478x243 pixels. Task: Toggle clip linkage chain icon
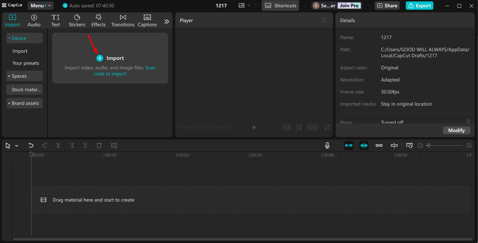tap(379, 146)
